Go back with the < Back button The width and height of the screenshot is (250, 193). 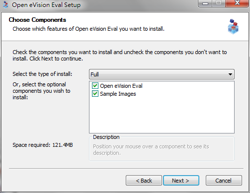tap(144, 181)
